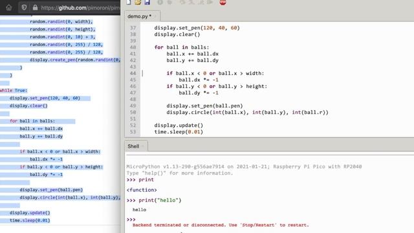The height and width of the screenshot is (233, 414).
Task: Click the padlock site security icon
Action: click(x=35, y=8)
